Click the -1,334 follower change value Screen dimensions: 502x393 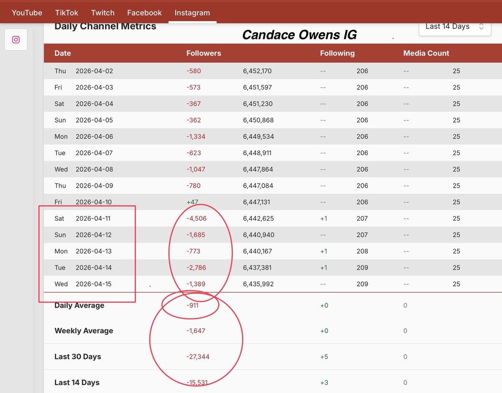coord(196,136)
